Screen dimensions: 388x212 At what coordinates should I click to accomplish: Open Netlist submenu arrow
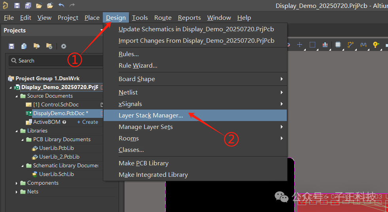point(282,92)
